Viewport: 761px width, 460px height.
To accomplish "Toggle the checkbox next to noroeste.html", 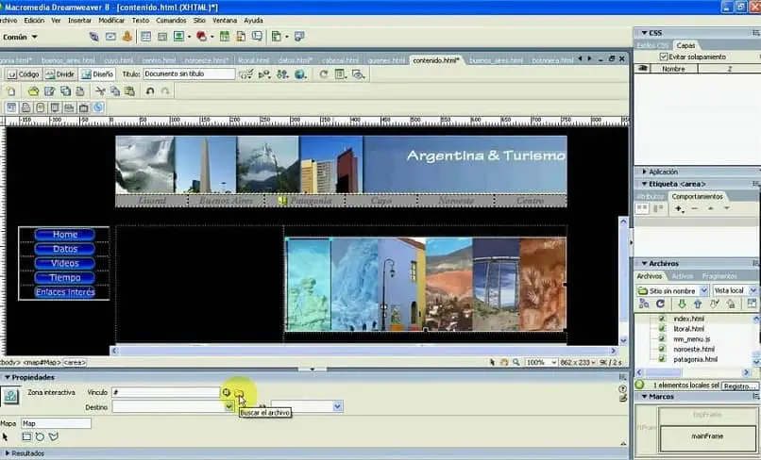I will (662, 349).
